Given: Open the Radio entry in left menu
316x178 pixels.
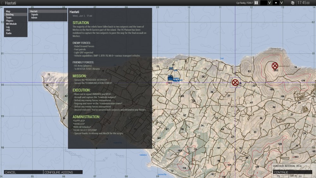Looking at the screenshot, I should pos(9,33).
